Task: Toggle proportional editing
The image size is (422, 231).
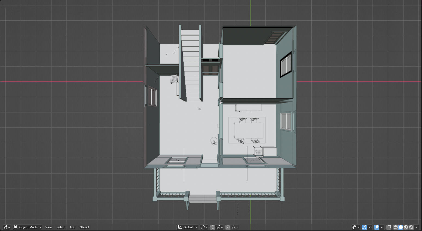Action: coord(228,227)
